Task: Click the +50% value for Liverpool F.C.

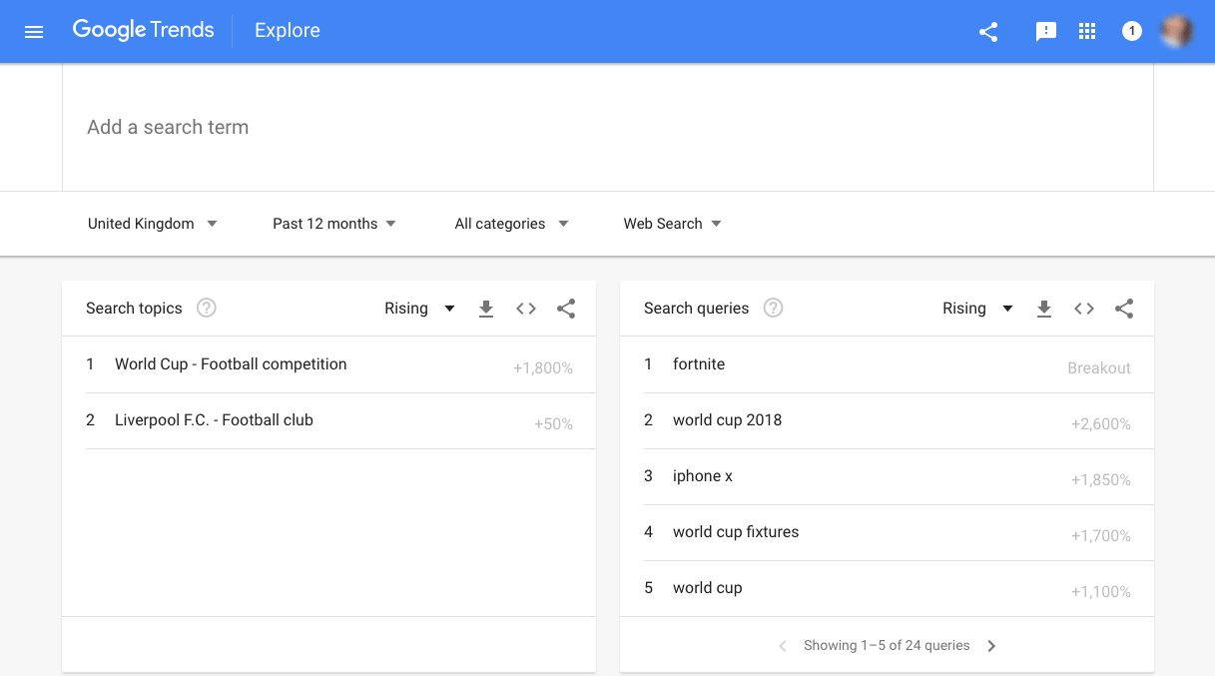Action: (553, 424)
